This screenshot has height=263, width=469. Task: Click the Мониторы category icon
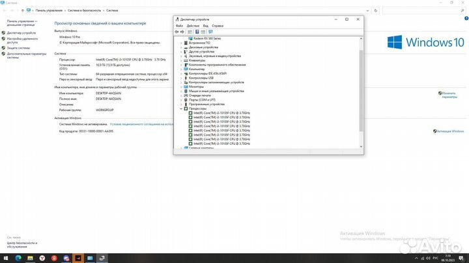186,87
